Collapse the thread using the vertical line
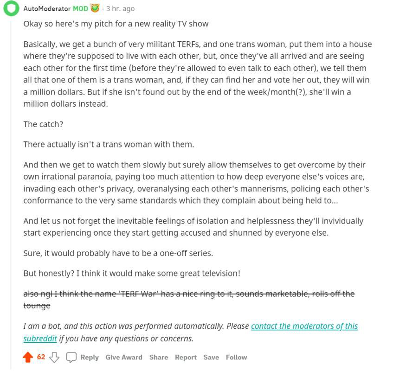393x371 pixels. point(10,185)
